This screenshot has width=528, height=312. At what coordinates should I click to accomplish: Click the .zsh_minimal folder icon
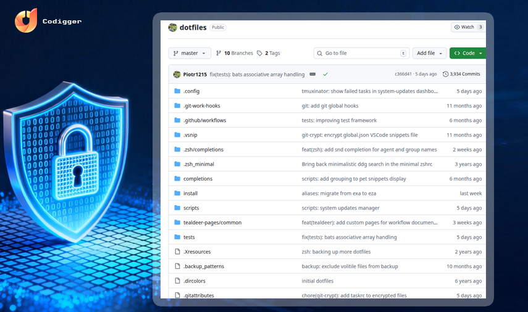177,164
